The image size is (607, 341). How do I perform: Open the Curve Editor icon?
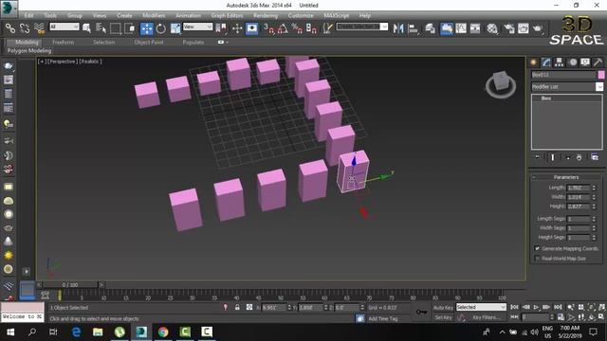tap(461, 28)
